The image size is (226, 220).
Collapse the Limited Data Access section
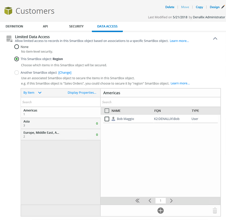(x=215, y=39)
